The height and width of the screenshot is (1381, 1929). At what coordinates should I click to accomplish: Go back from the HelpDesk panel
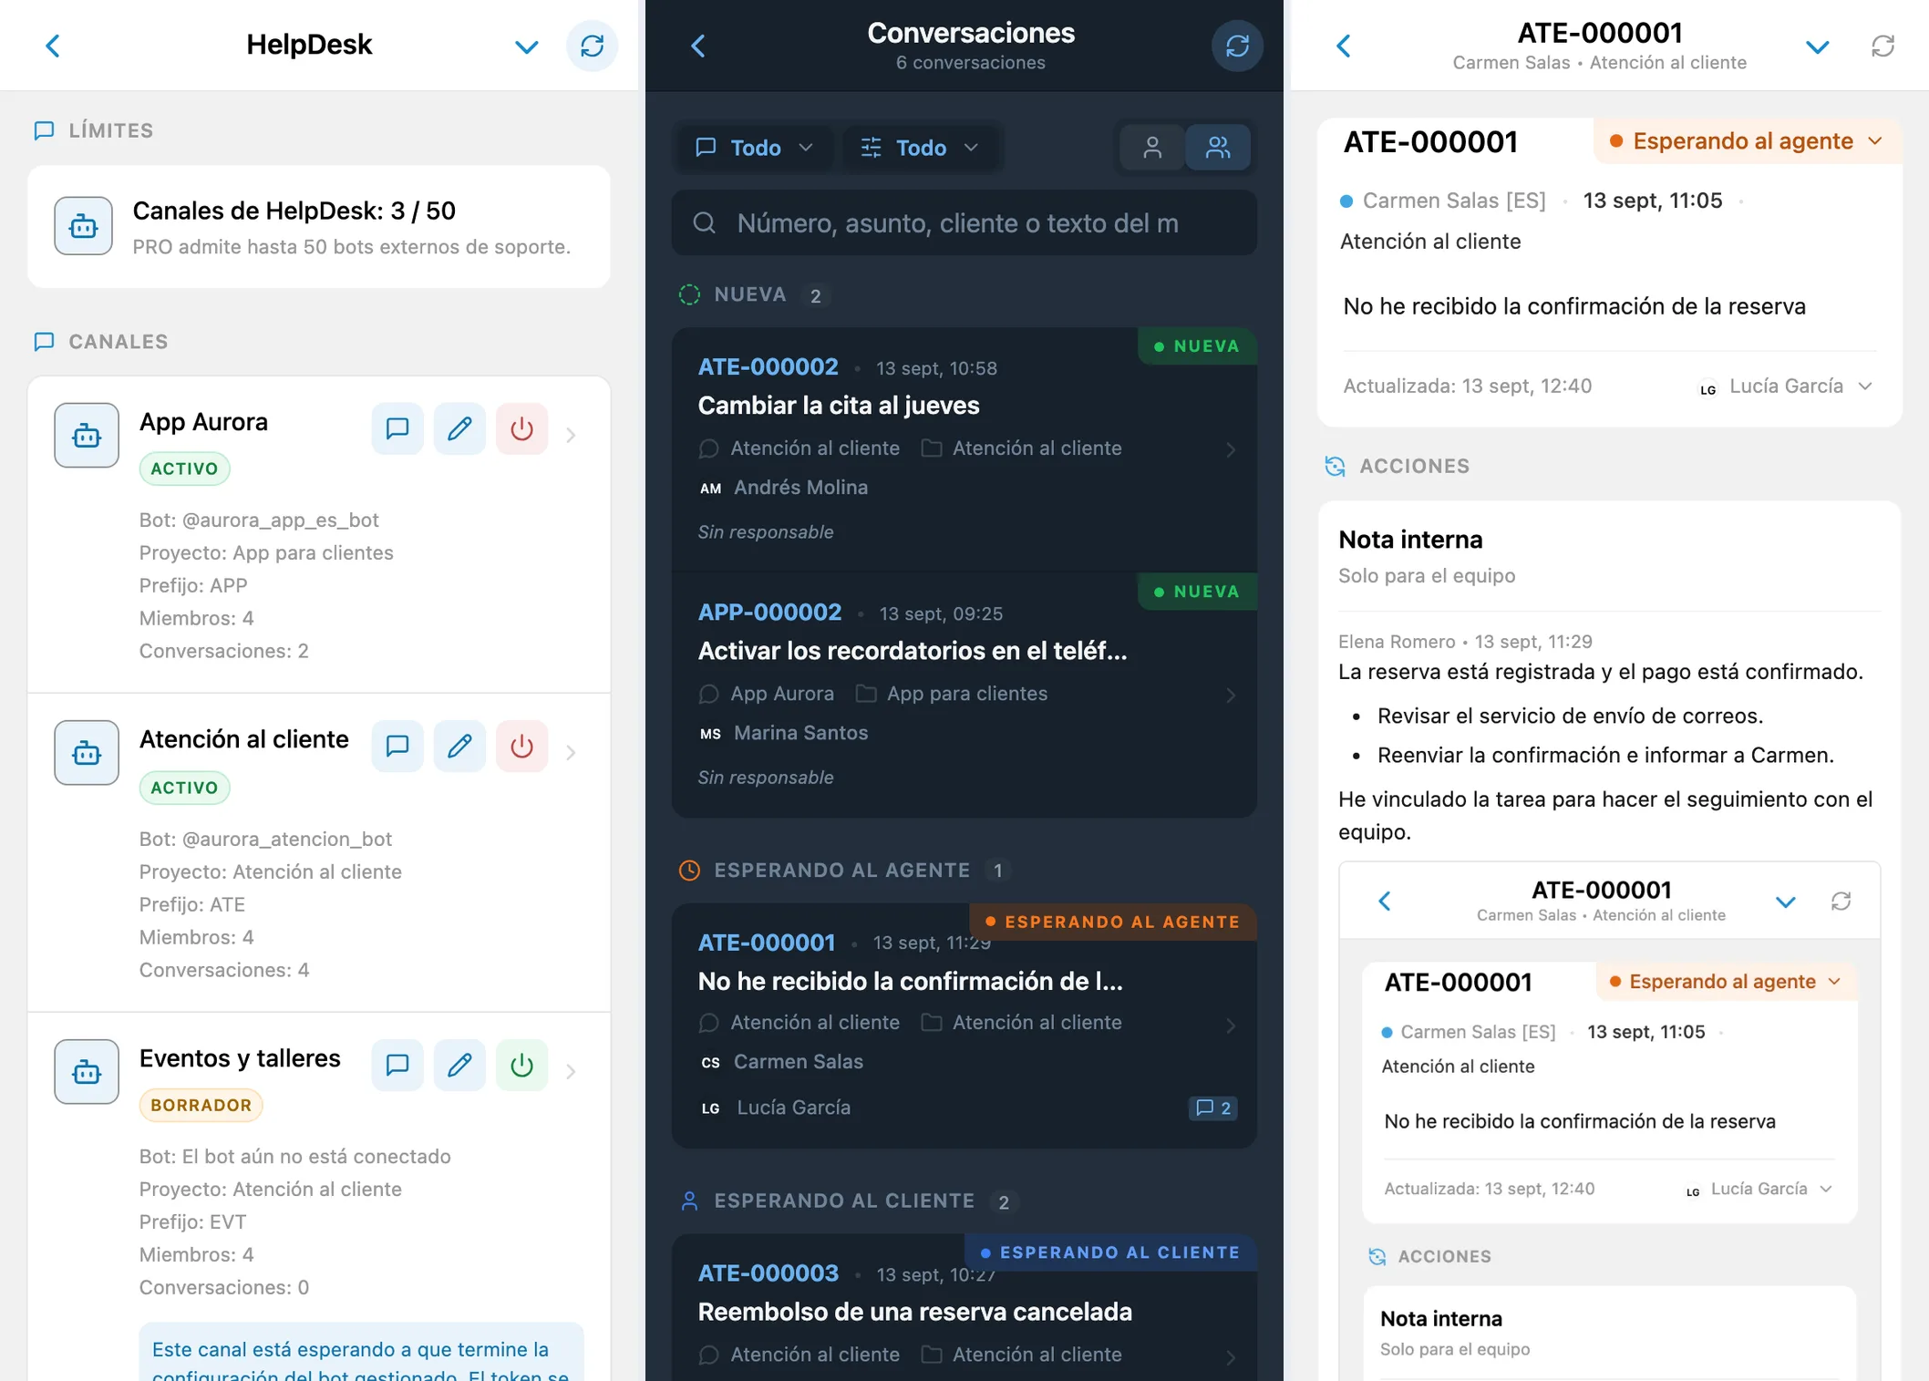tap(53, 46)
